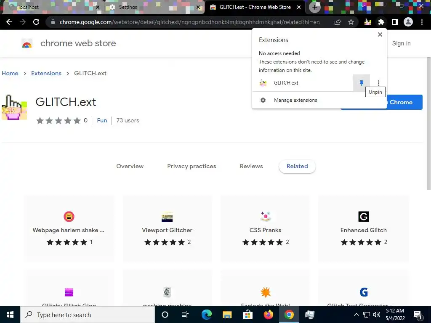
Task: Open the Chrome profile avatar
Action: [x=408, y=22]
